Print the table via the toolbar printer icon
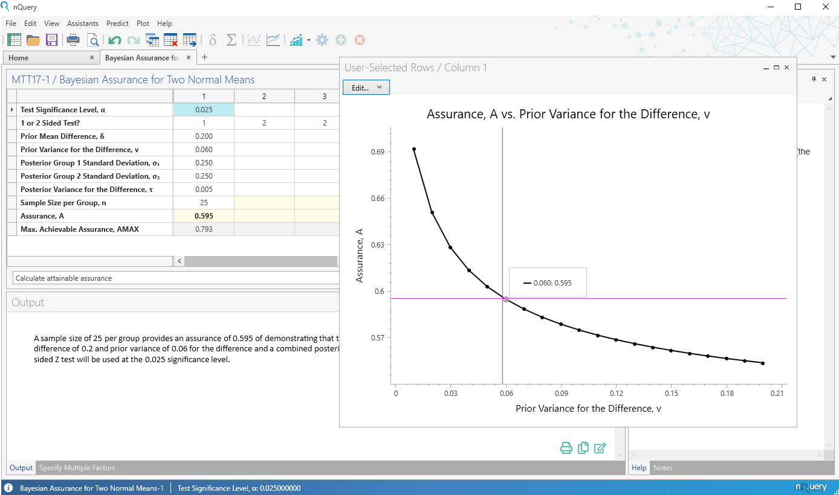 coord(73,40)
